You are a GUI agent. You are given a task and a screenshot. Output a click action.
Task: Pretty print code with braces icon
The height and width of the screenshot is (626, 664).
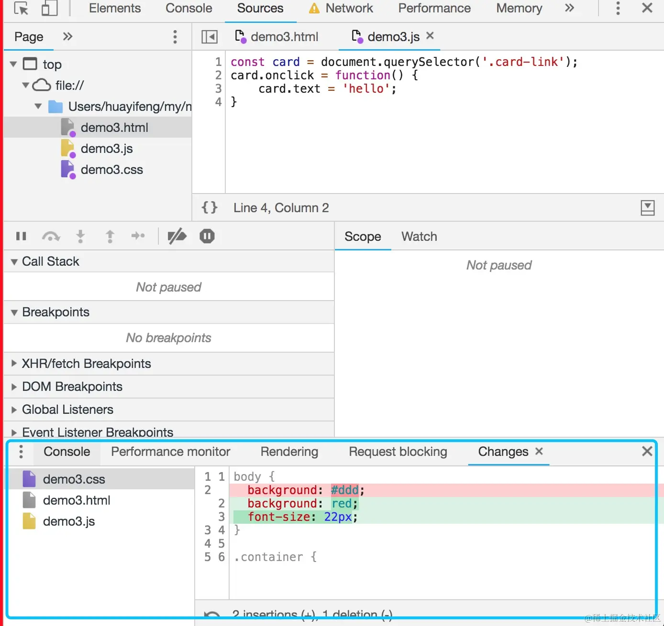coord(210,207)
